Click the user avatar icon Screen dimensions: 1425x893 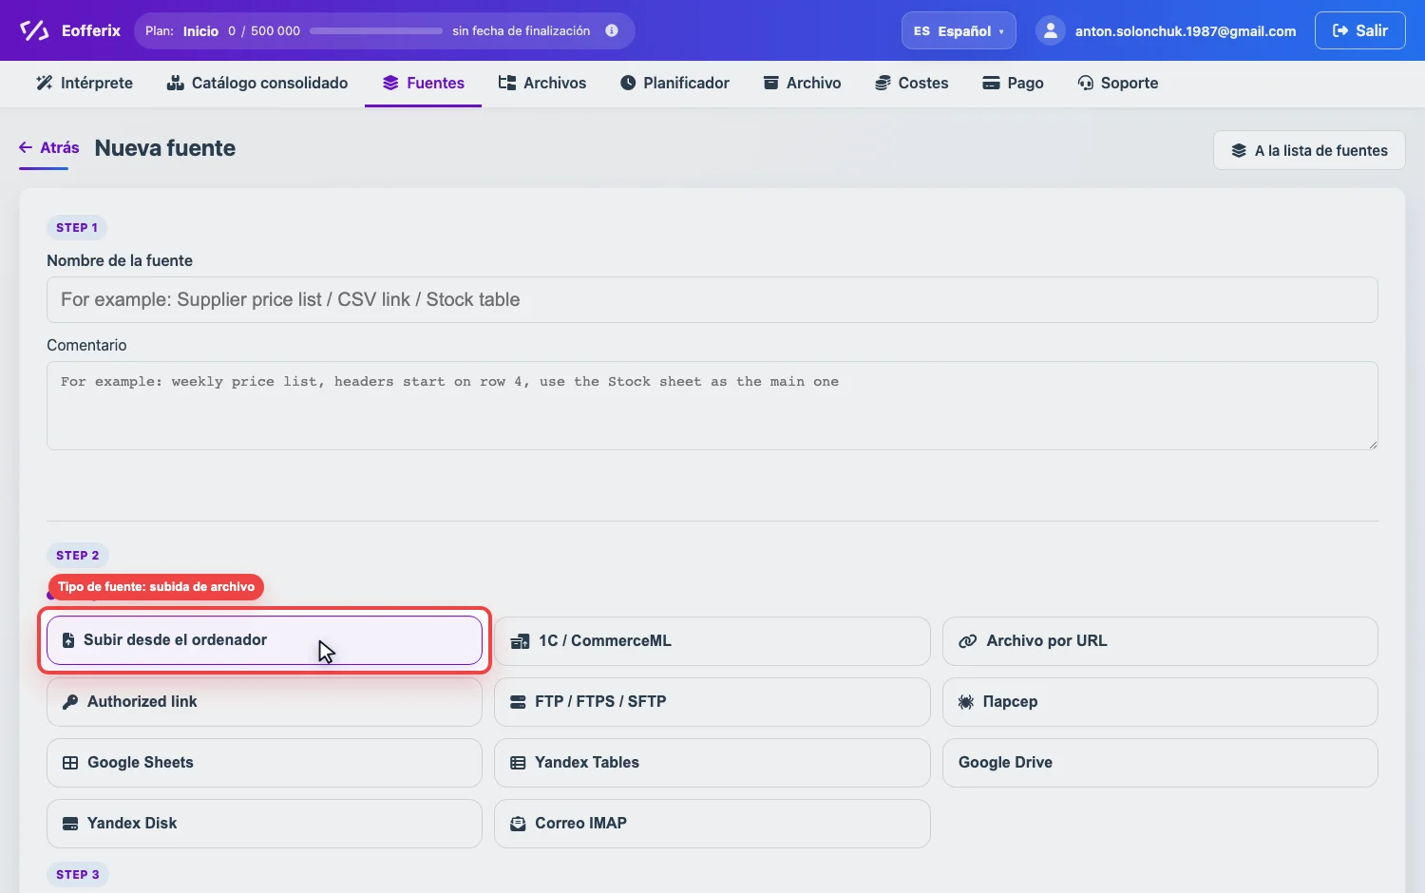[1050, 30]
